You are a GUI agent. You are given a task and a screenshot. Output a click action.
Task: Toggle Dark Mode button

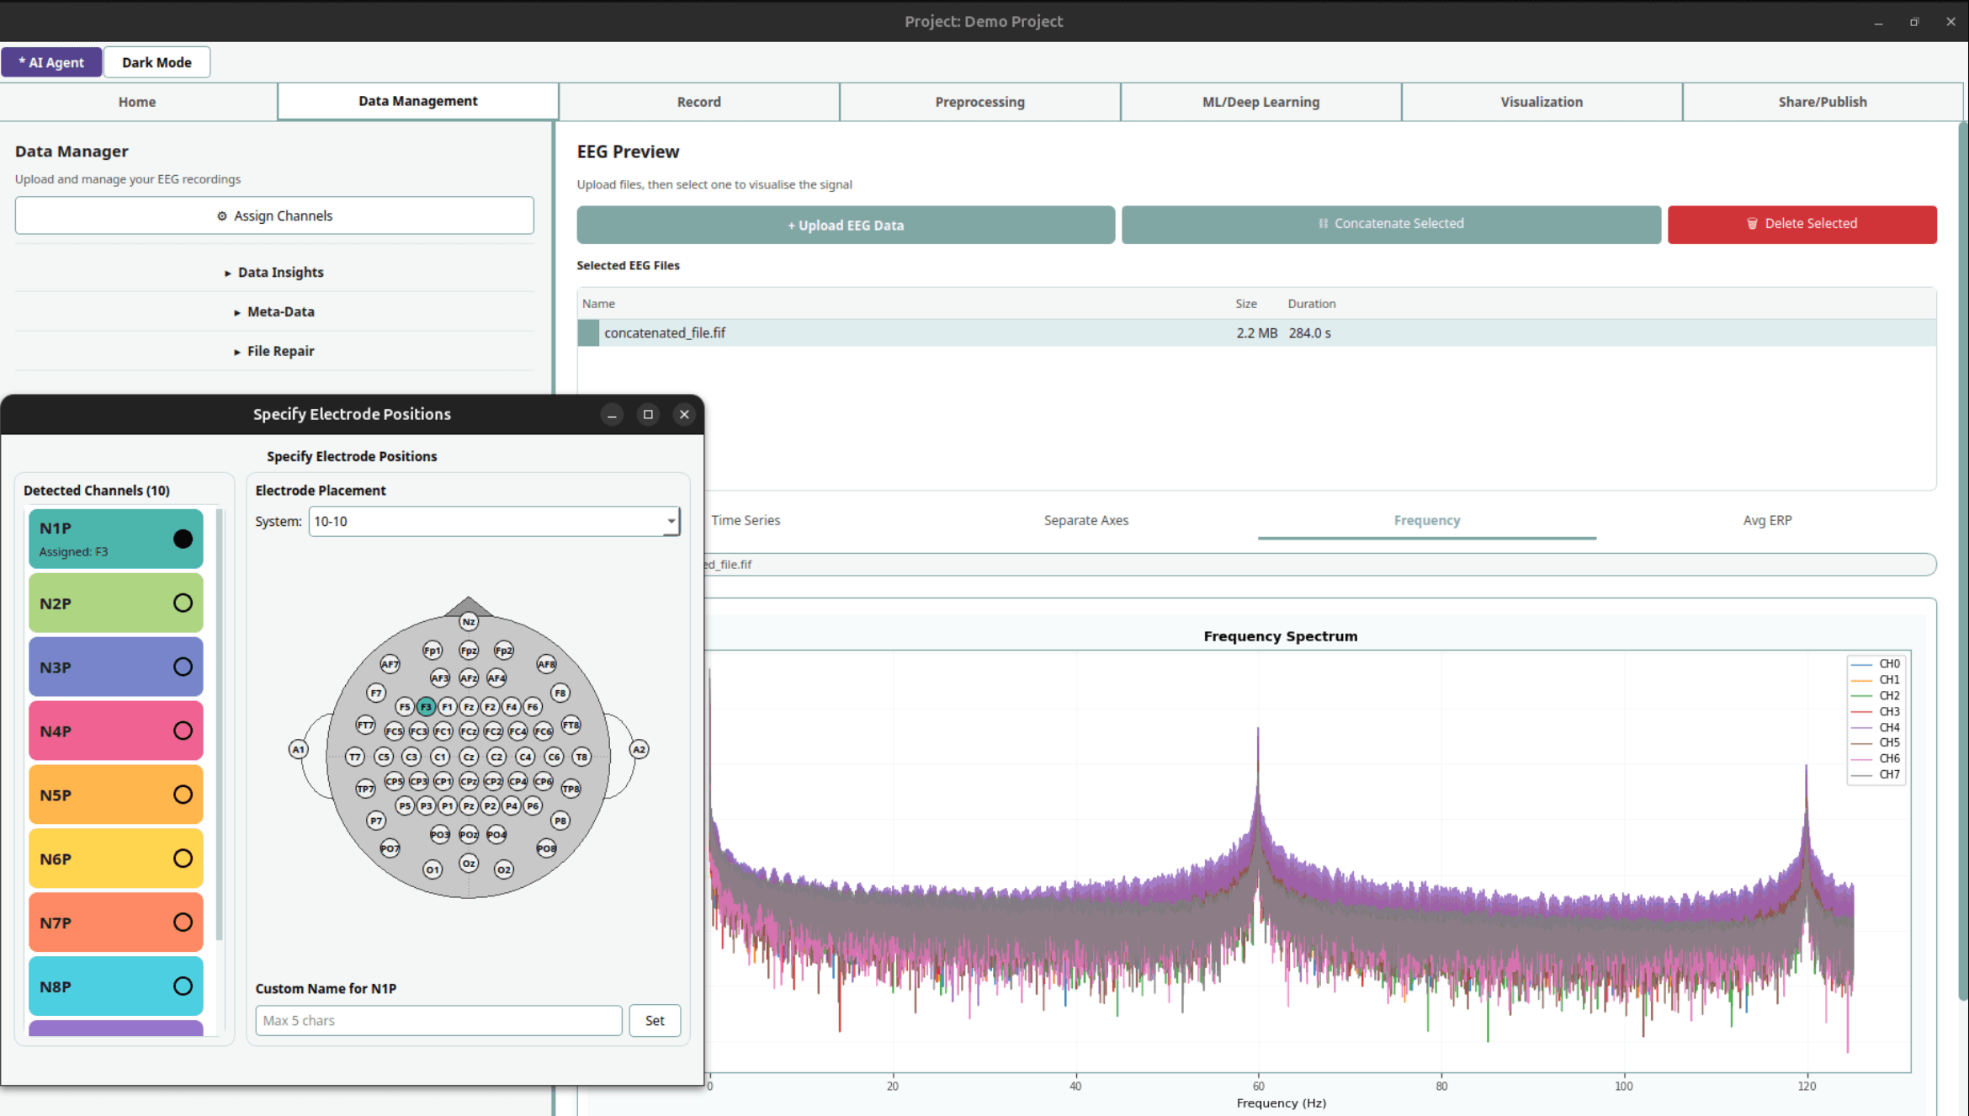tap(157, 62)
